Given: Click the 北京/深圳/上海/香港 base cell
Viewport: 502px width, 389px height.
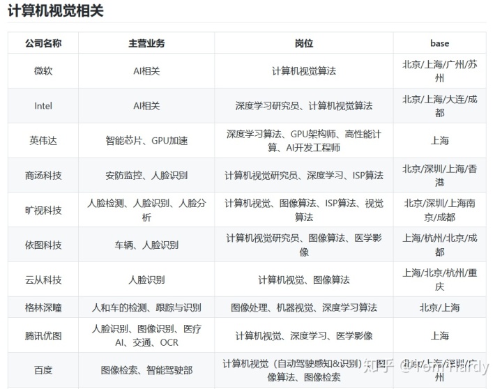Looking at the screenshot, I should [439, 176].
